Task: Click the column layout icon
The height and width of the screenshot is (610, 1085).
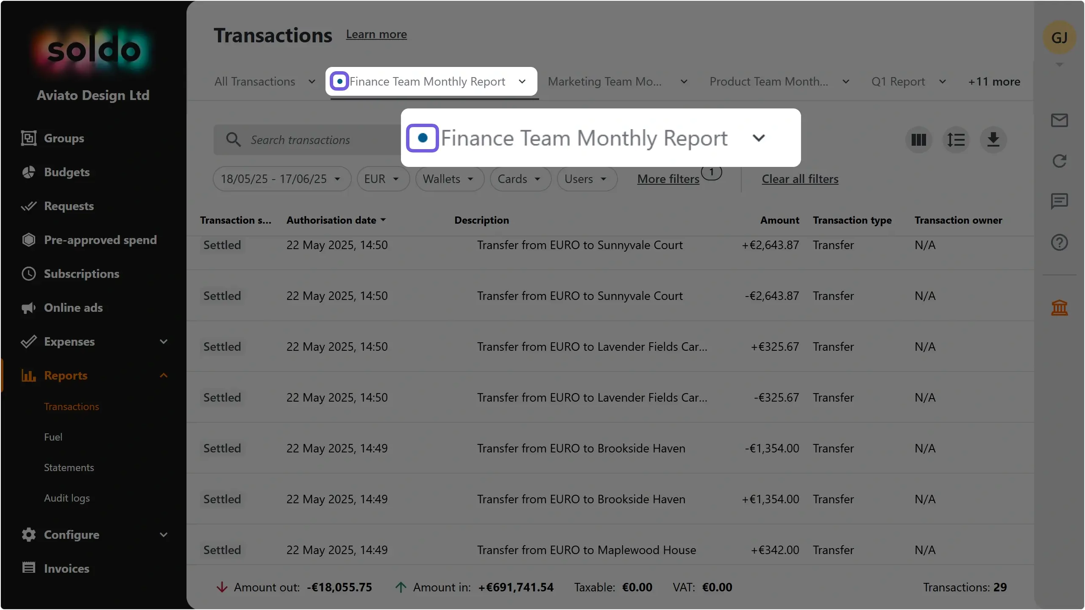Action: pos(918,140)
